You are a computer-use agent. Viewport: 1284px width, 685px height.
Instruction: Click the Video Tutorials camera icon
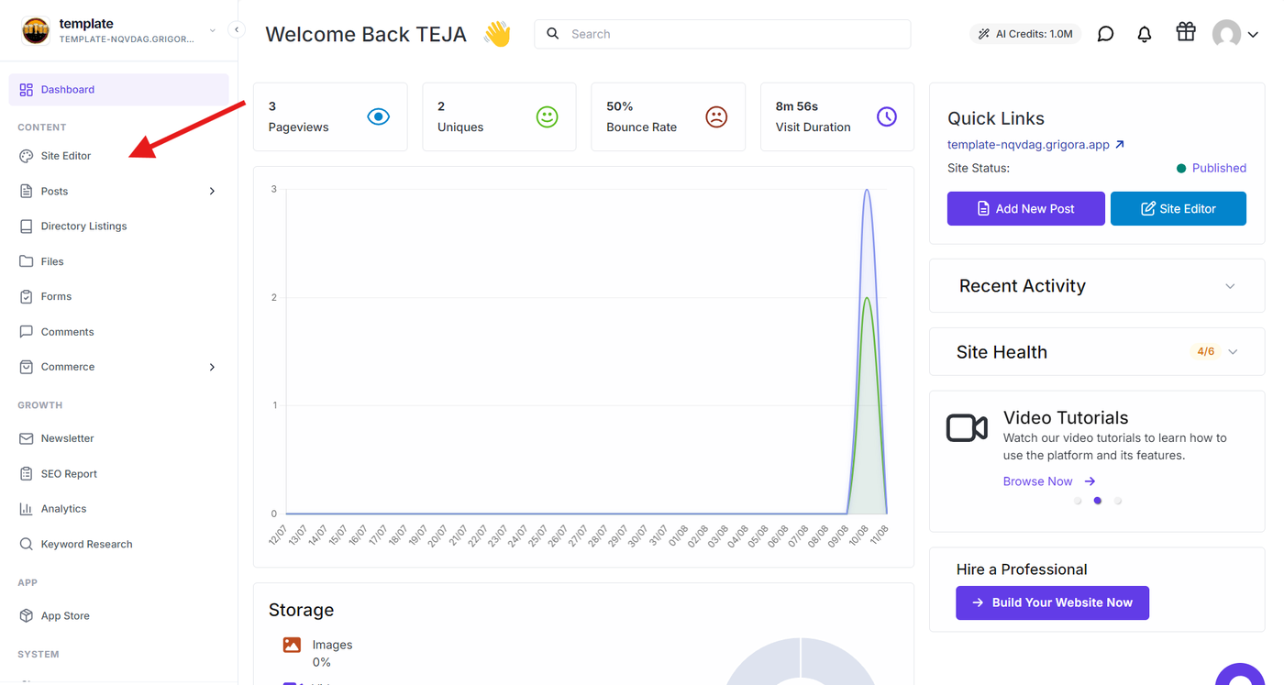click(x=967, y=428)
